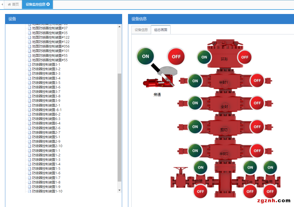Click the left tab-scroll arrow
The width and height of the screenshot is (294, 207).
2,4
